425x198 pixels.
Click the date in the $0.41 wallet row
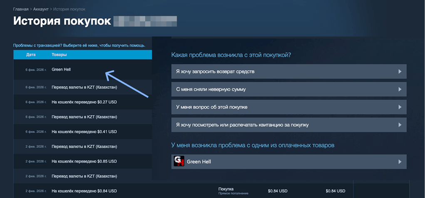pyautogui.click(x=37, y=132)
